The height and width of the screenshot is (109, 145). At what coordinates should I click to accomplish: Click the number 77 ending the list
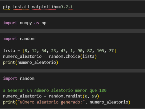click(x=111, y=51)
